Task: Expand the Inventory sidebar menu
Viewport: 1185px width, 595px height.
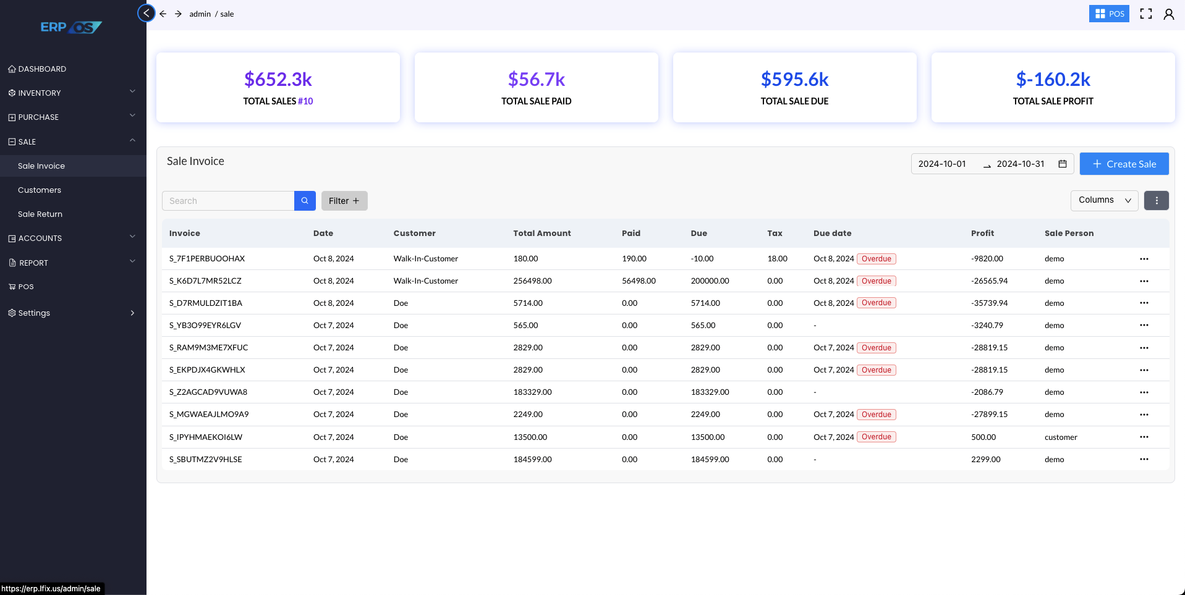Action: (x=72, y=93)
